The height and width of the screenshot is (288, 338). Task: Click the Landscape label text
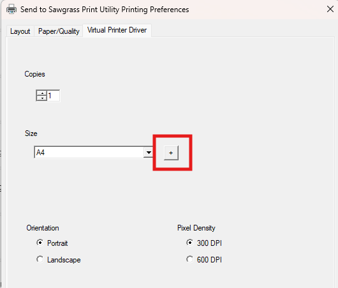click(x=64, y=260)
